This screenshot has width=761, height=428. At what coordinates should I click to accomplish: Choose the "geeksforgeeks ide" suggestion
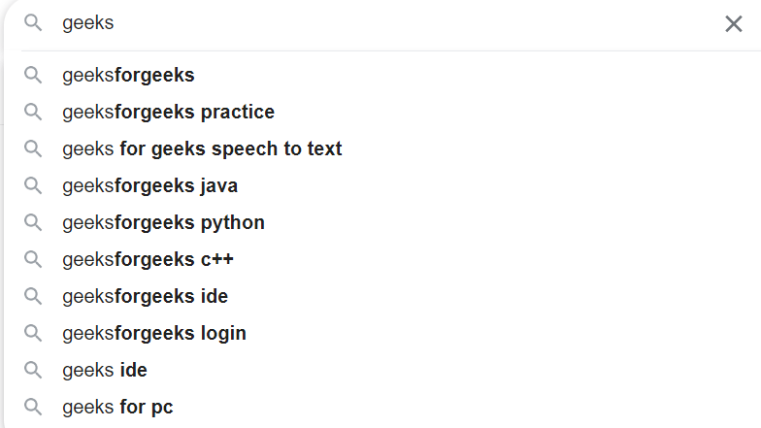(x=145, y=296)
